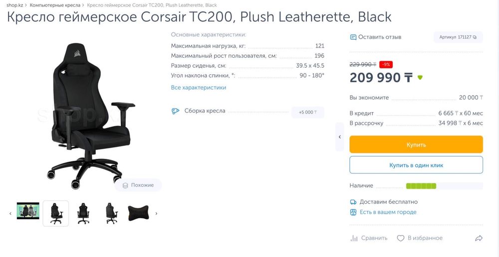The image size is (499, 257).
Task: Click the green price drop indicator
Action: [x=420, y=78]
